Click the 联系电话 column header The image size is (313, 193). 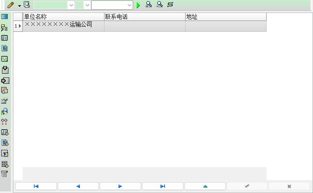coord(145,17)
